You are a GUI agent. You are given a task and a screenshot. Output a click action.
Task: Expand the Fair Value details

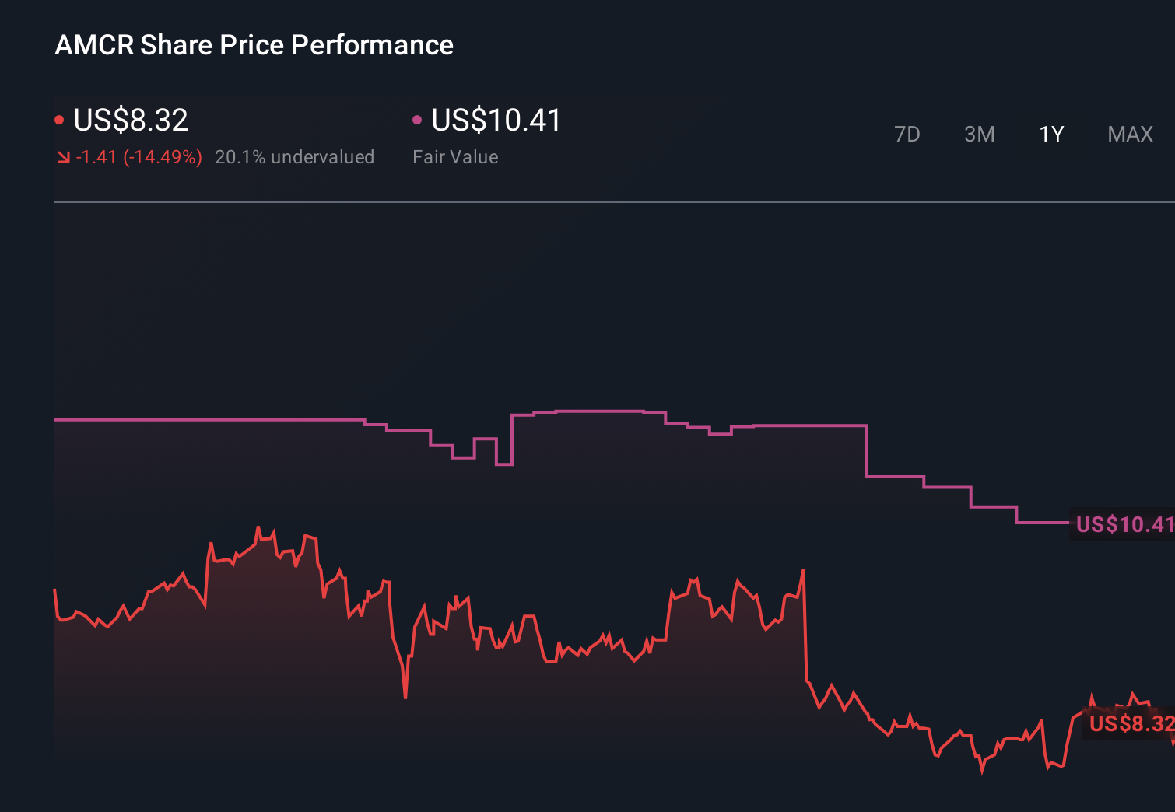tap(455, 156)
